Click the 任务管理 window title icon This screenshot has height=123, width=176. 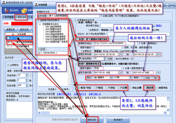click(36, 5)
